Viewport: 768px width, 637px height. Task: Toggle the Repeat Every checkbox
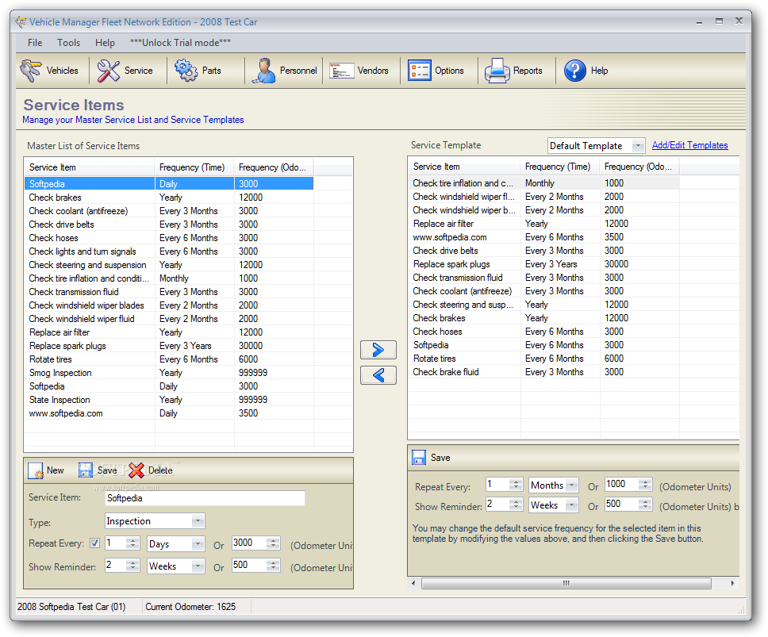[x=95, y=543]
